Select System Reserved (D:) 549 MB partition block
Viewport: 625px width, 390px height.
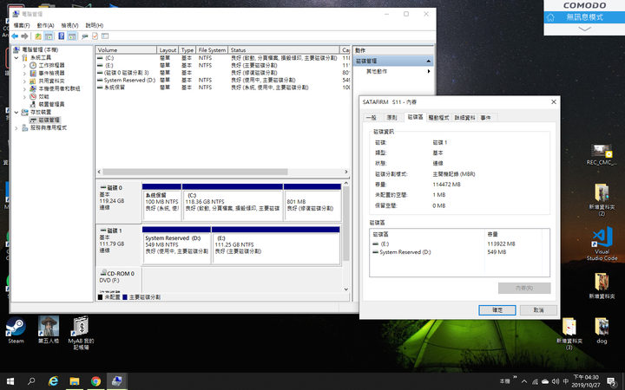coord(176,245)
